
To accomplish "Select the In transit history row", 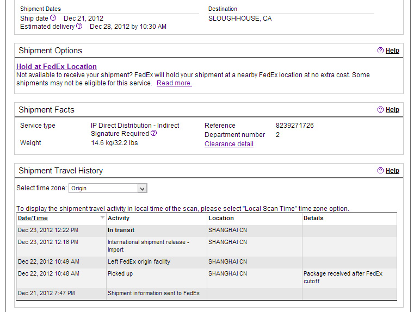I will [207, 230].
